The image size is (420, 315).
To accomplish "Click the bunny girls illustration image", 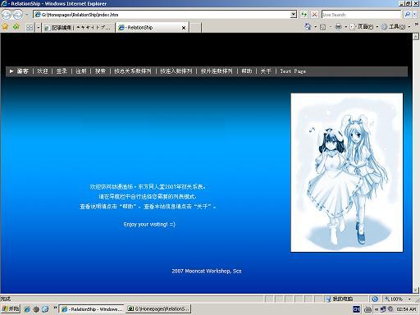I will click(x=347, y=172).
